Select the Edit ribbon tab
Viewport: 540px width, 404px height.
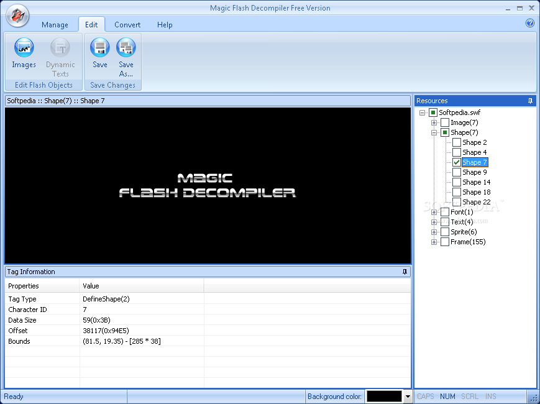pos(91,25)
